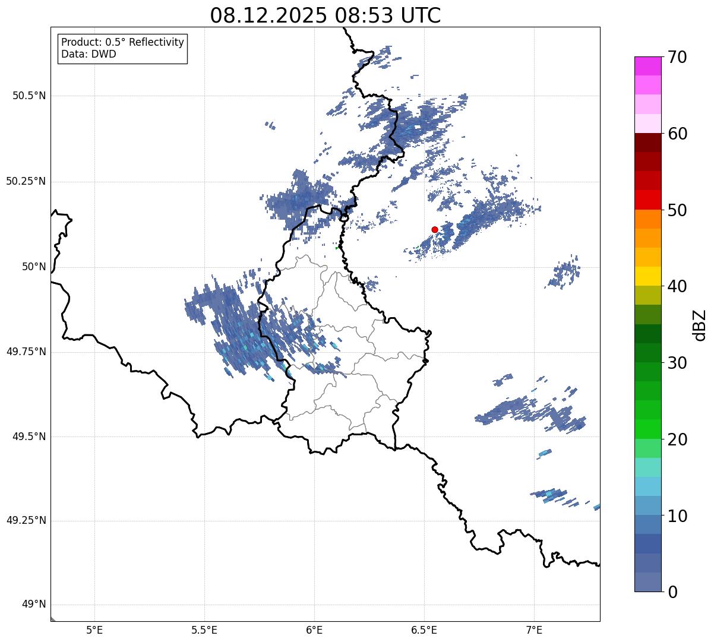Screen dimensions: 714x642
Task: Click the colorbar tick label '10'
Action: point(677,516)
